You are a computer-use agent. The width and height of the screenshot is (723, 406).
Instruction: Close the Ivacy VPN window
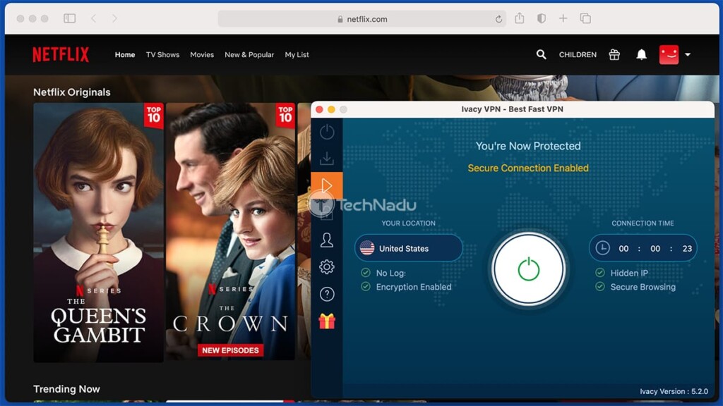pyautogui.click(x=319, y=109)
